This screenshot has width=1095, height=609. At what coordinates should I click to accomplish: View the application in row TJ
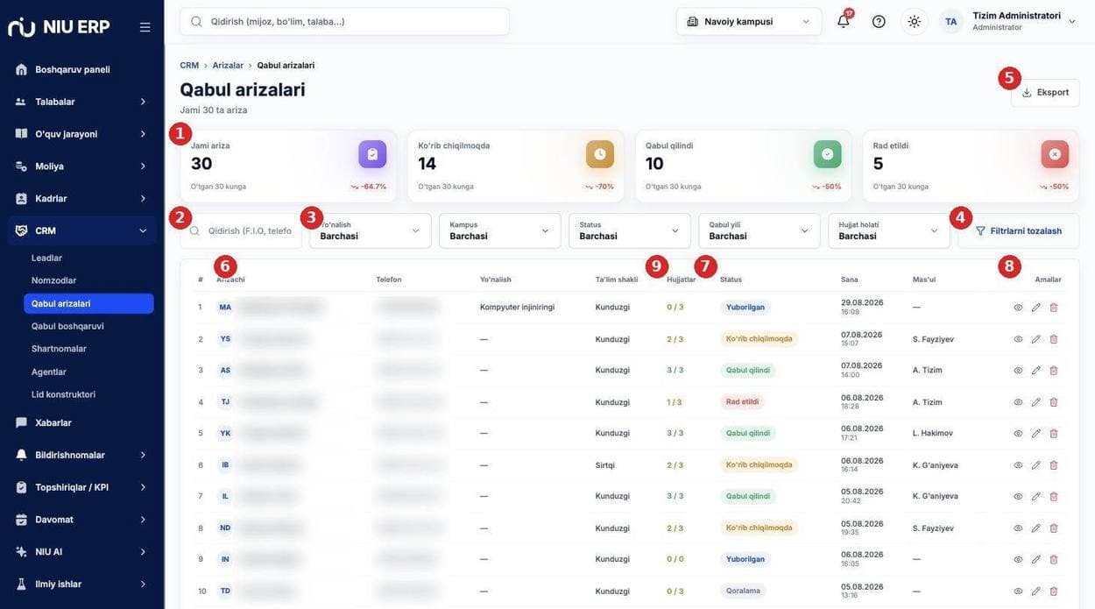(1018, 402)
